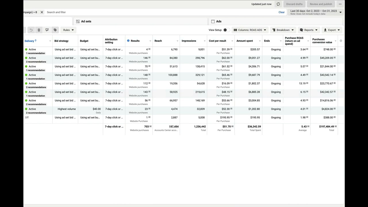Click the Results info icon

128,41
